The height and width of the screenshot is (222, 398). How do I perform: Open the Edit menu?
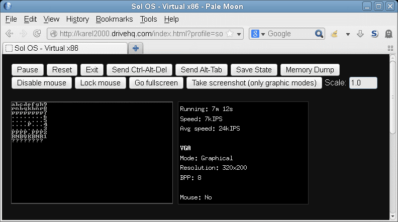click(x=30, y=19)
